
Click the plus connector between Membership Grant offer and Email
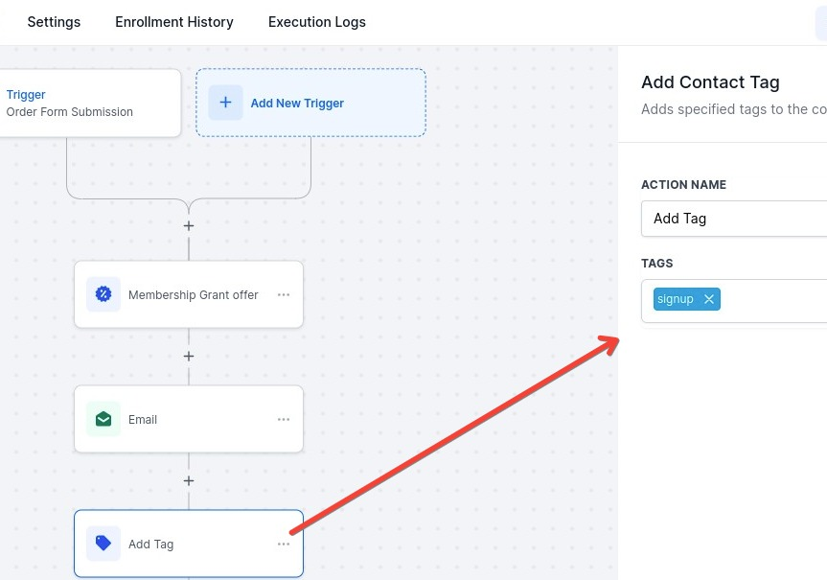[x=188, y=356]
